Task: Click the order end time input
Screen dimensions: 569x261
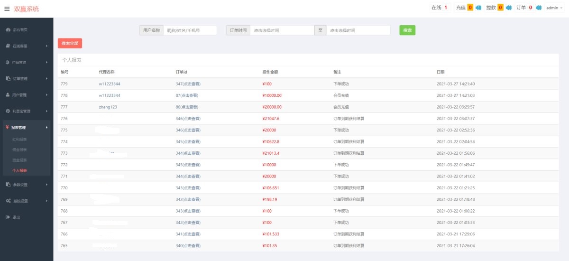Action: (x=358, y=30)
